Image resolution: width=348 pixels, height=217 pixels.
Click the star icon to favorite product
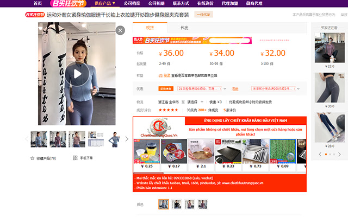32,158
